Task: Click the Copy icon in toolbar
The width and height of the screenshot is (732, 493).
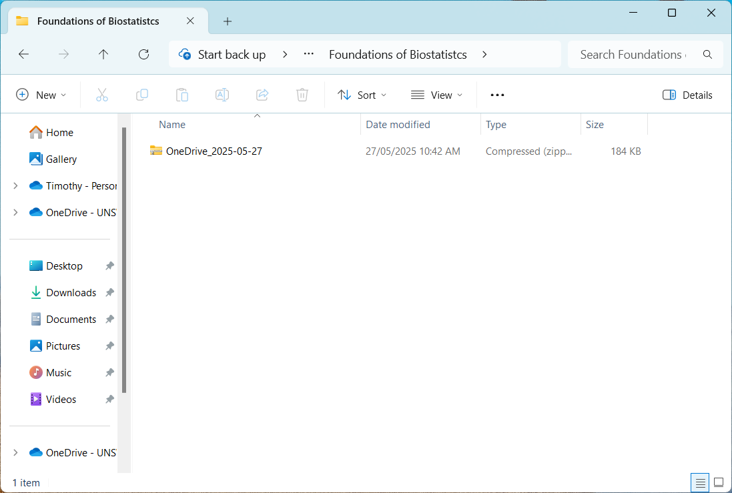Action: (142, 95)
